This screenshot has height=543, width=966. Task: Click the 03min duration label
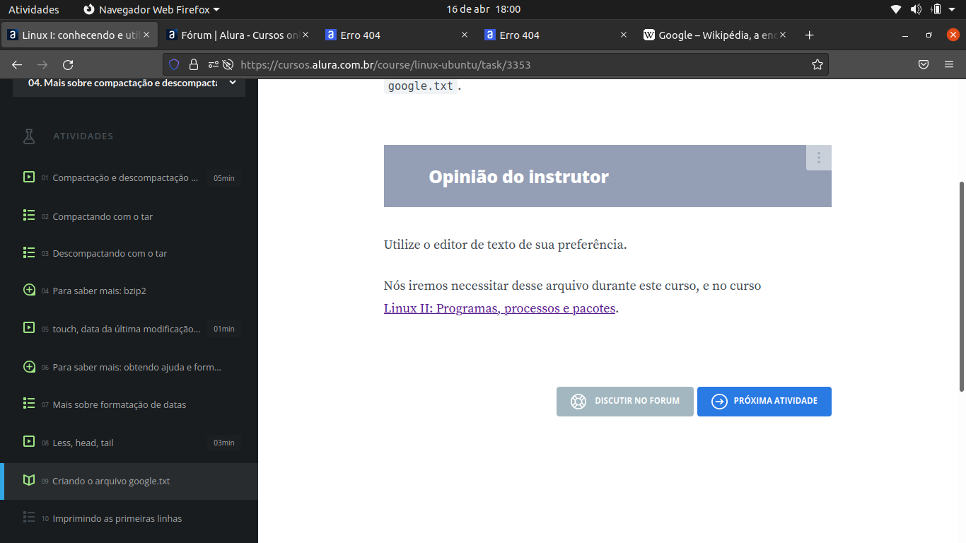pos(224,443)
